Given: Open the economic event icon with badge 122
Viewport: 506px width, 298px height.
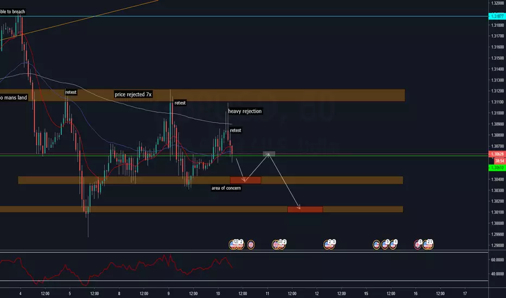Looking at the screenshot, I should tap(233, 245).
